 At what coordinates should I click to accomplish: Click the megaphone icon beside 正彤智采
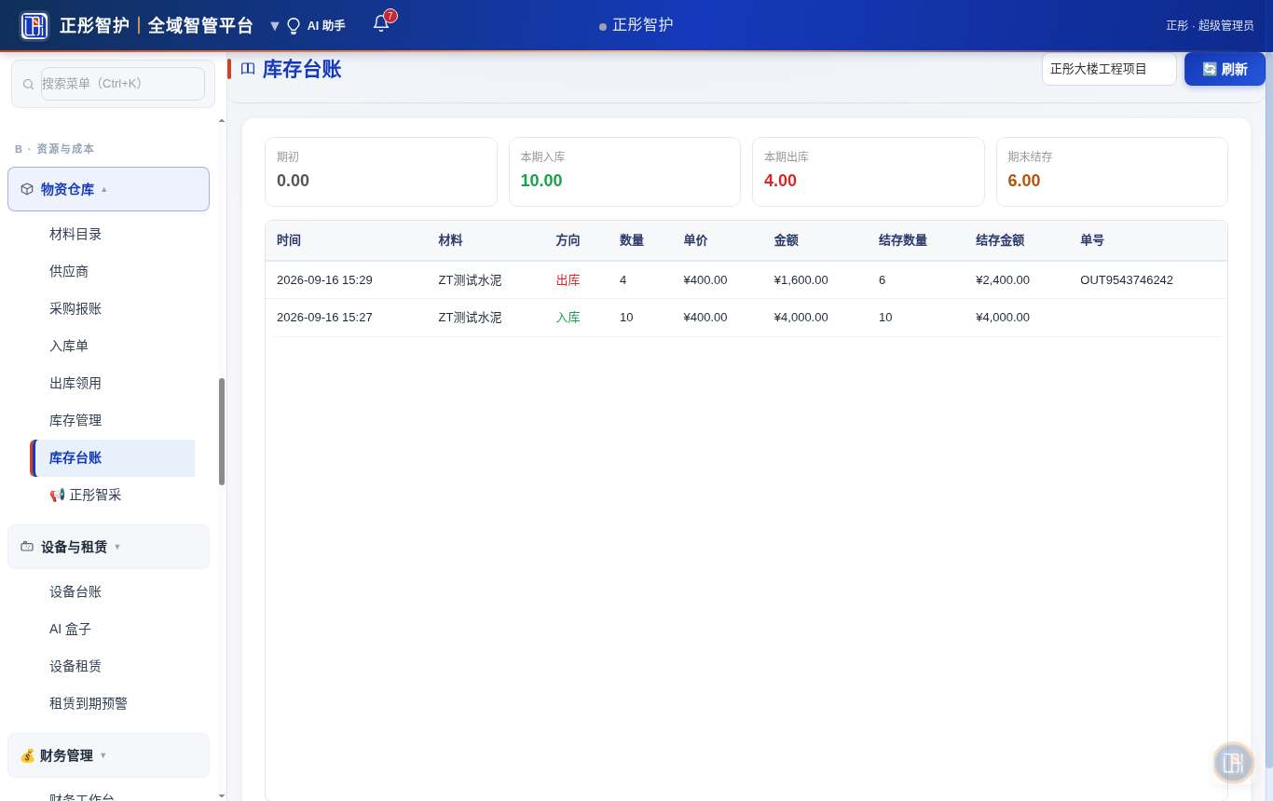tap(57, 495)
